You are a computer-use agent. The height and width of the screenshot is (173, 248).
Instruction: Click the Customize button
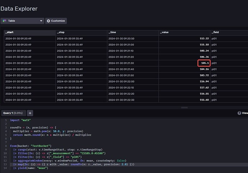pos(56,21)
